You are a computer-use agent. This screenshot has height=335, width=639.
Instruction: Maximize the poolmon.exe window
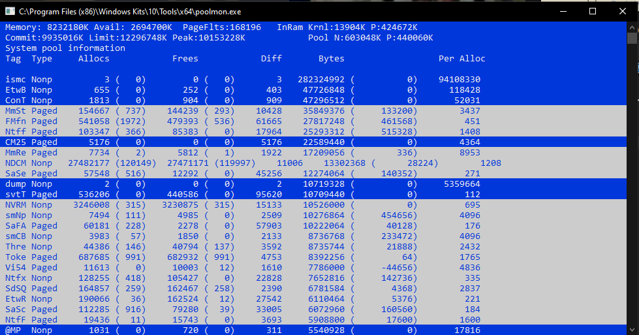tap(593, 11)
